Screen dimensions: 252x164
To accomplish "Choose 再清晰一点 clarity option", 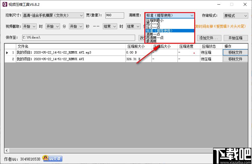I will tap(170, 38).
